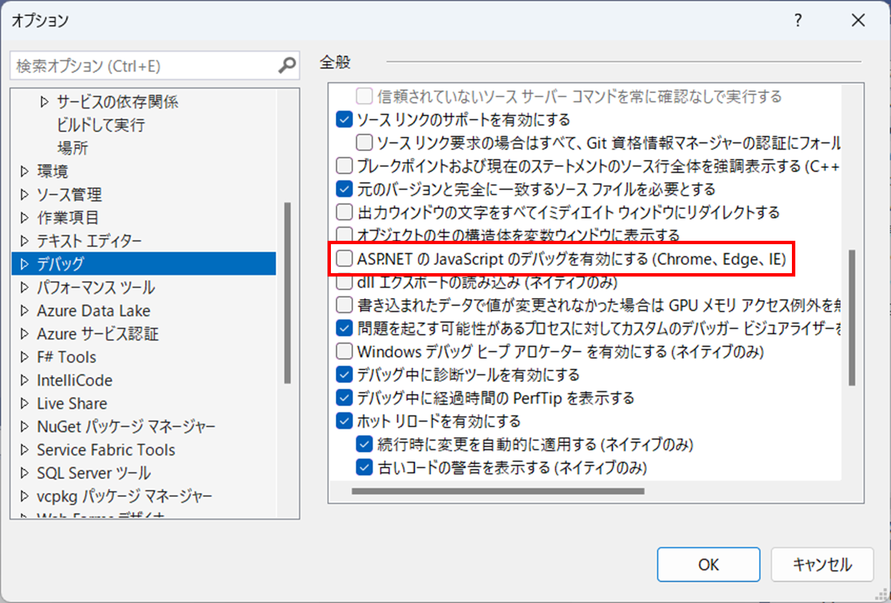Open the help question mark button
891x603 pixels.
798,21
